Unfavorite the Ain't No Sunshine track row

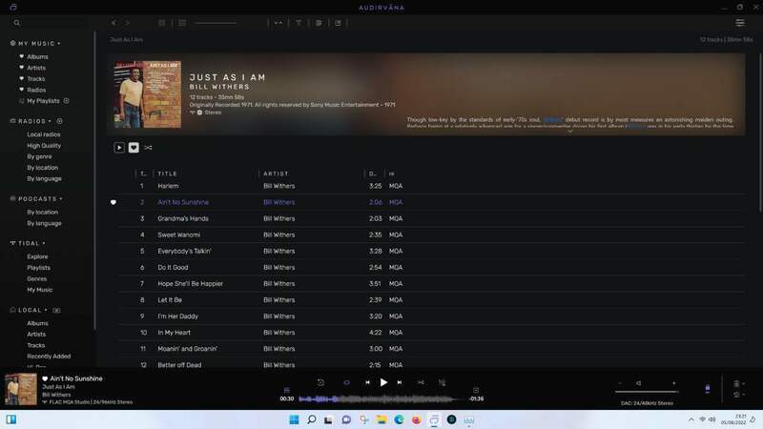click(113, 202)
